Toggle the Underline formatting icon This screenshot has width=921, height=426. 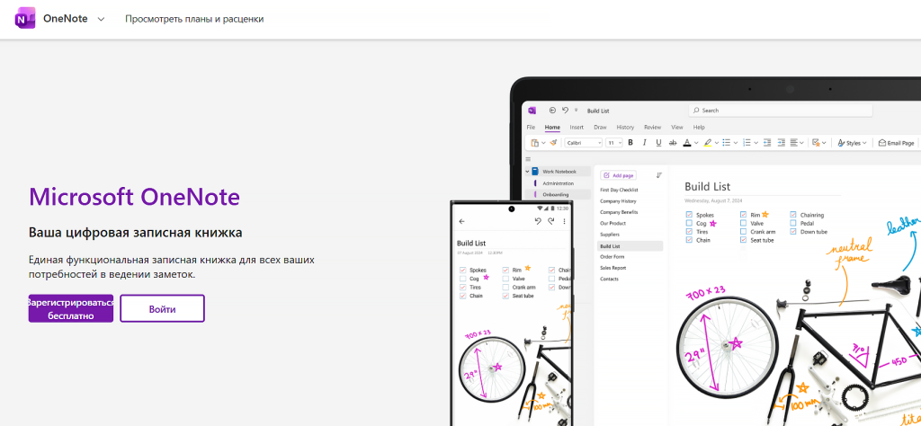658,142
